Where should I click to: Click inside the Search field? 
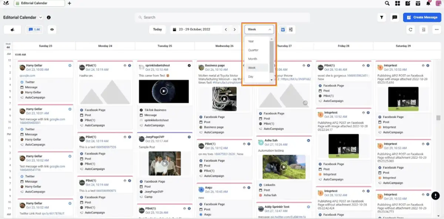(x=222, y=17)
